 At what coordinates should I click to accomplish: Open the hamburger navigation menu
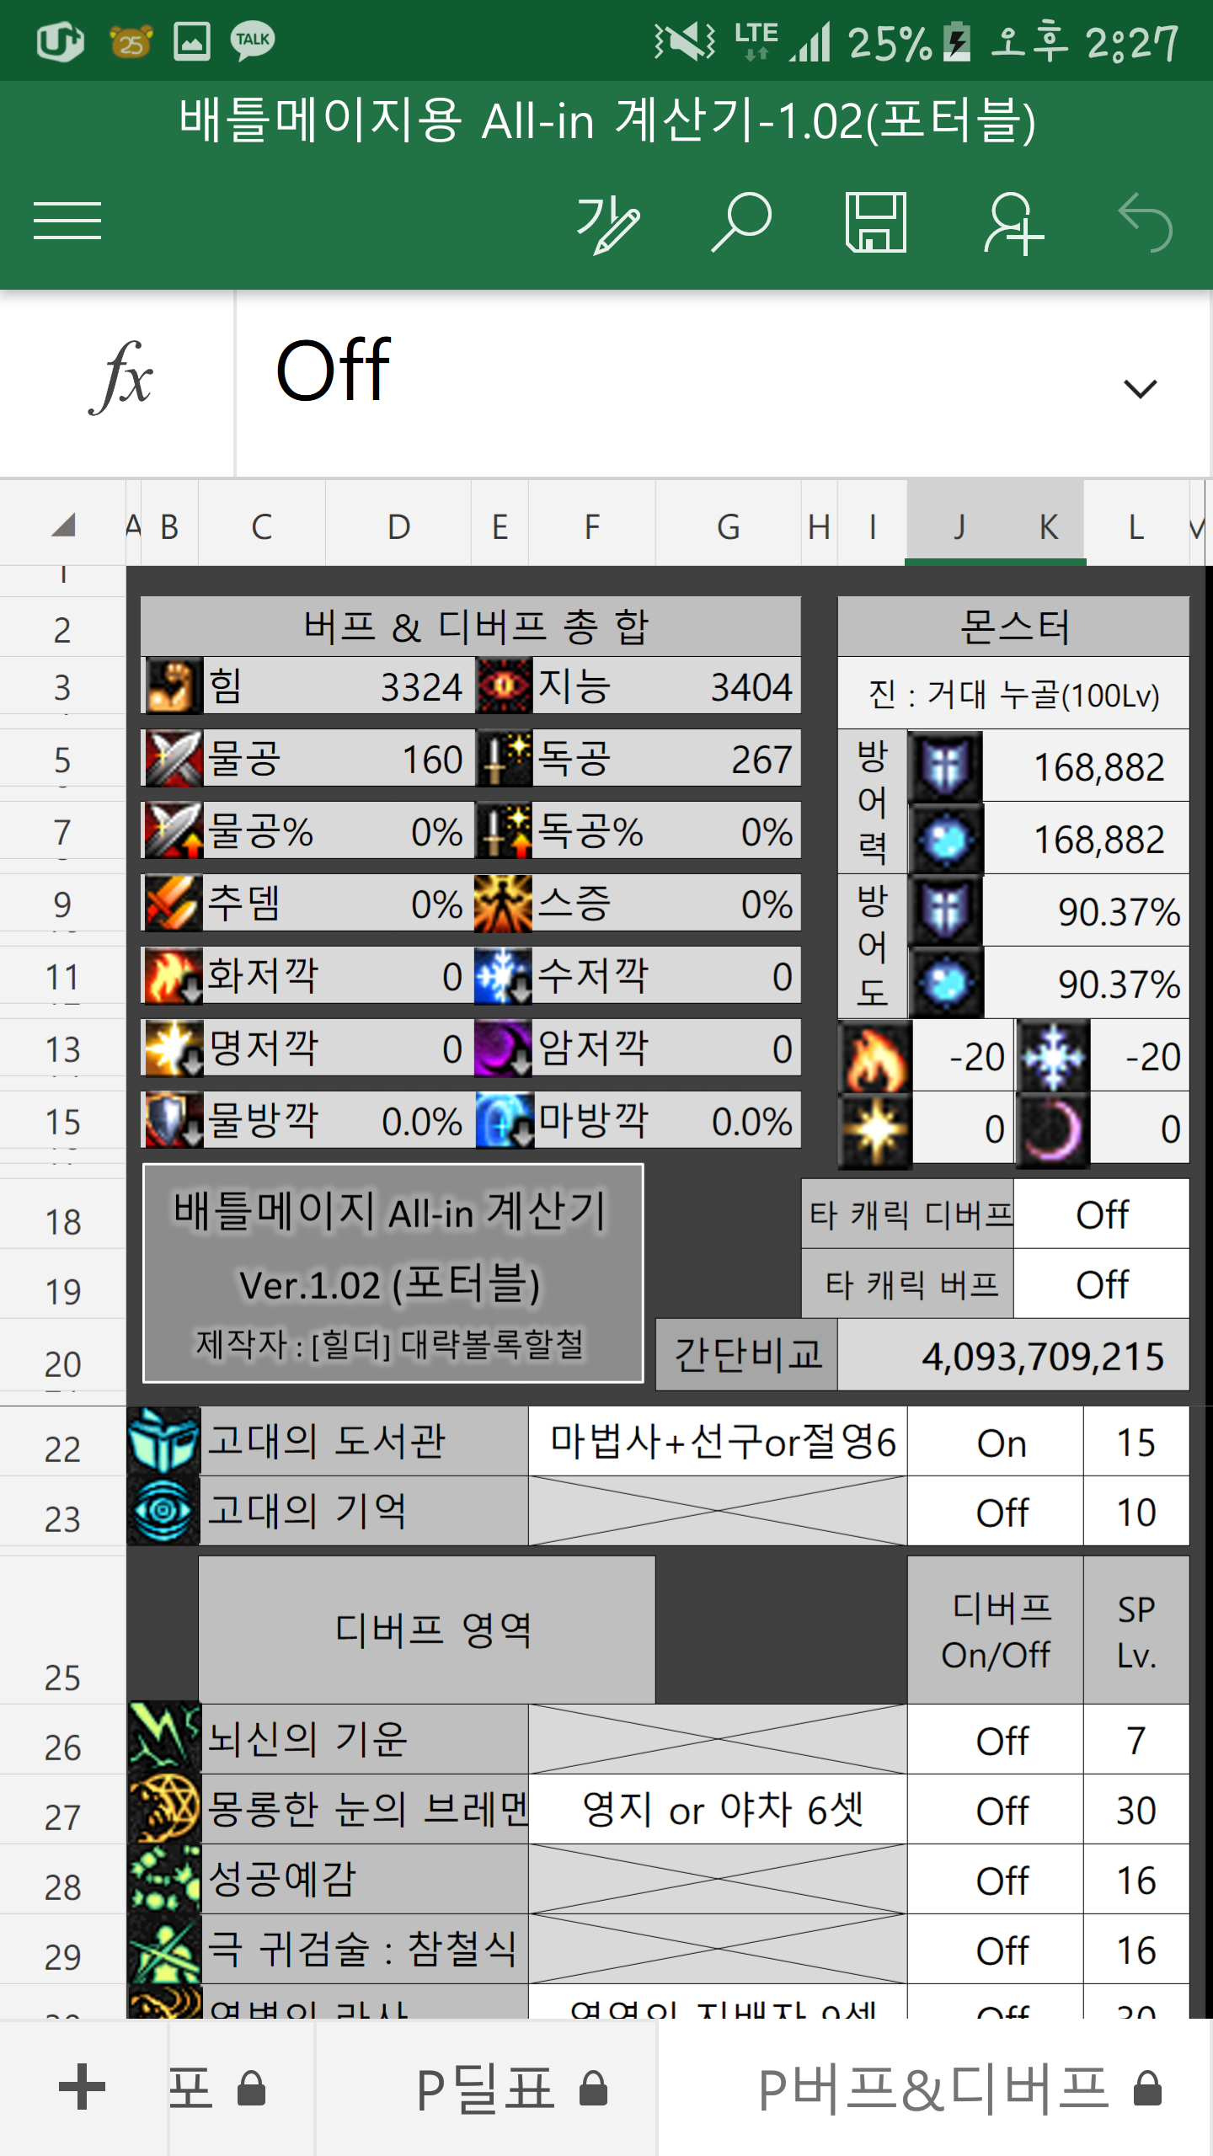click(x=67, y=221)
